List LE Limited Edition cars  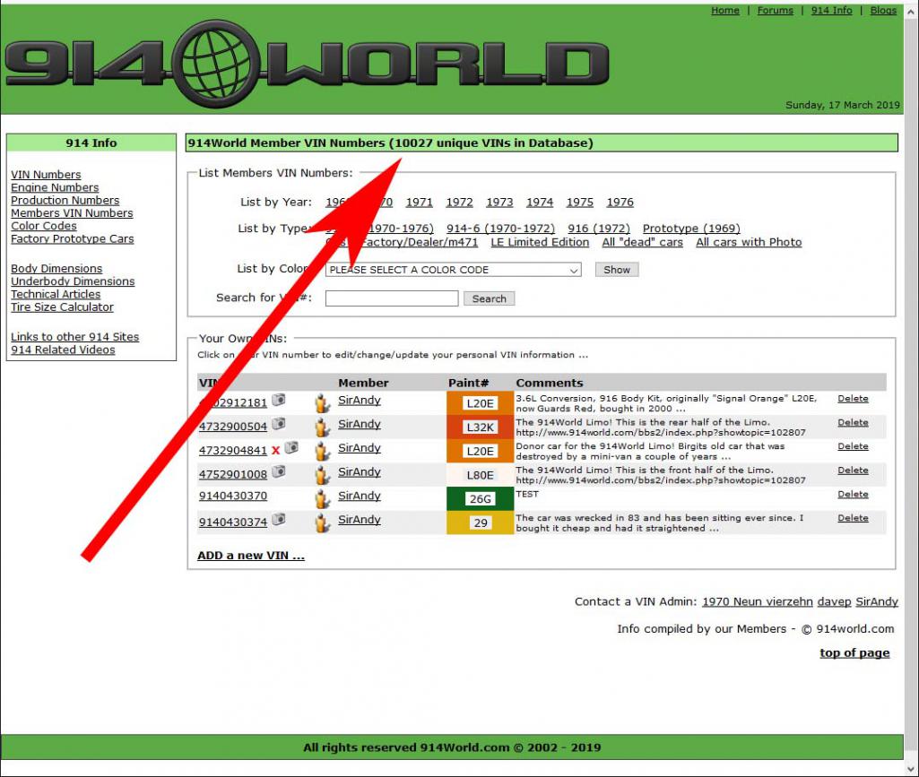pyautogui.click(x=540, y=242)
